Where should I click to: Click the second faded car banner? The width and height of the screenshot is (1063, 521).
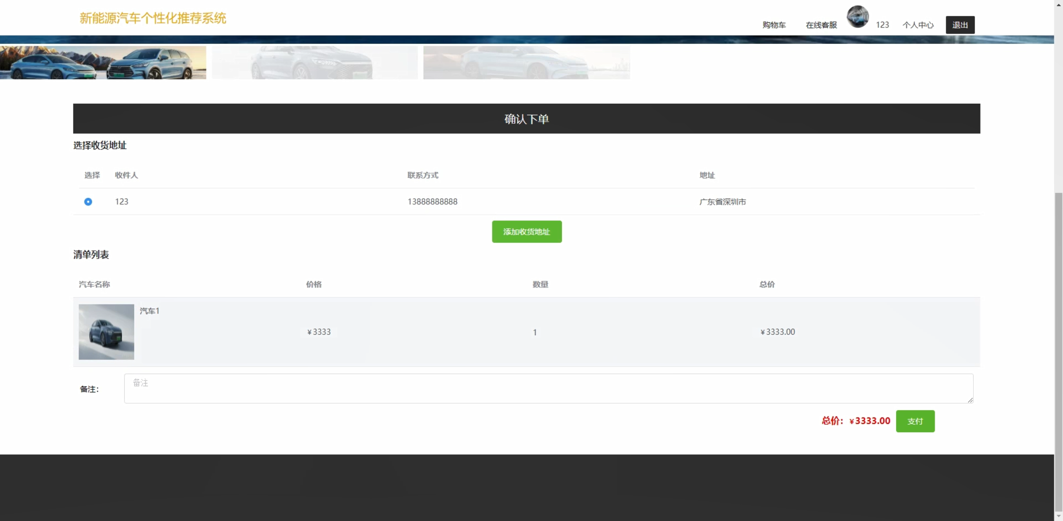click(x=314, y=63)
